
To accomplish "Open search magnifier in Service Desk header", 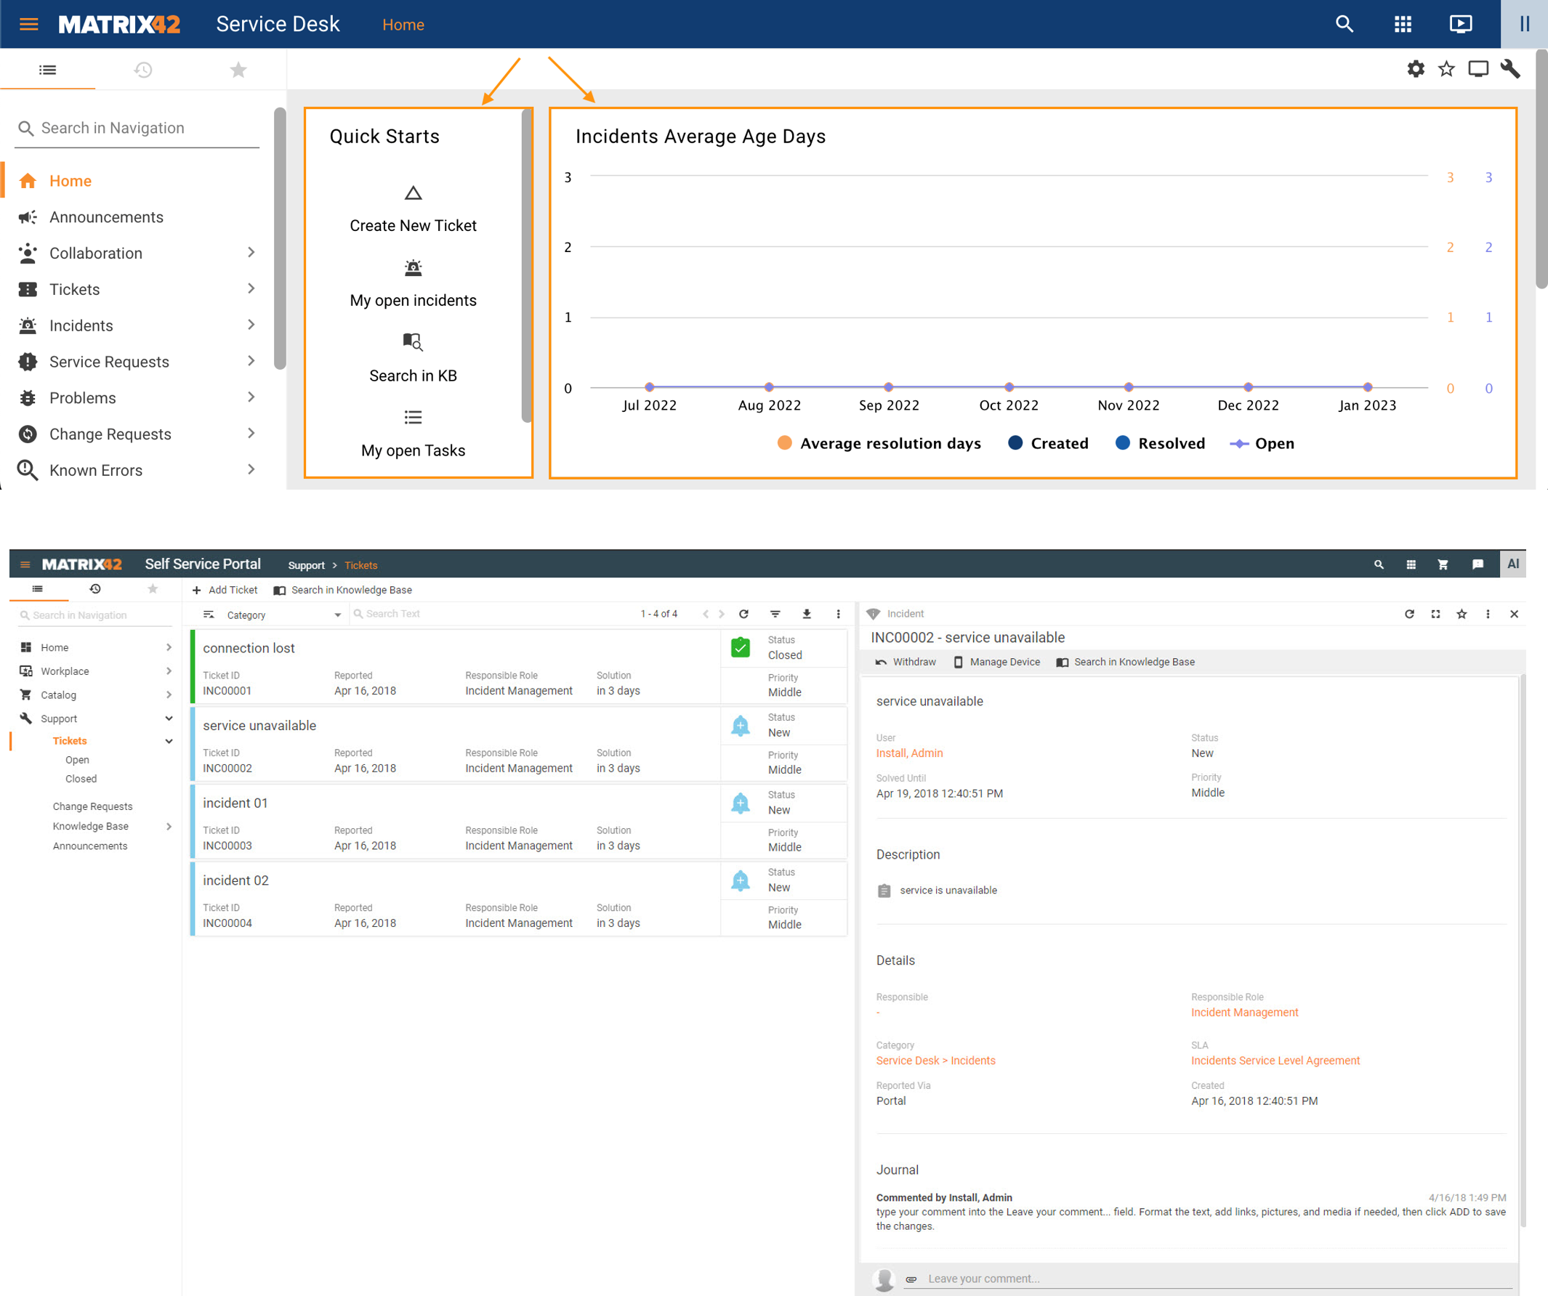I will coord(1344,24).
